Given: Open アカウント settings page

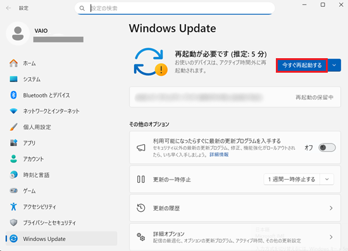Looking at the screenshot, I should point(61,159).
